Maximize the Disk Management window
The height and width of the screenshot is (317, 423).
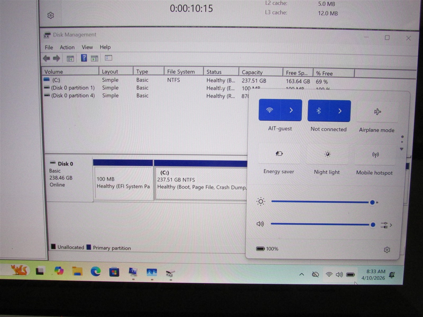click(x=387, y=38)
